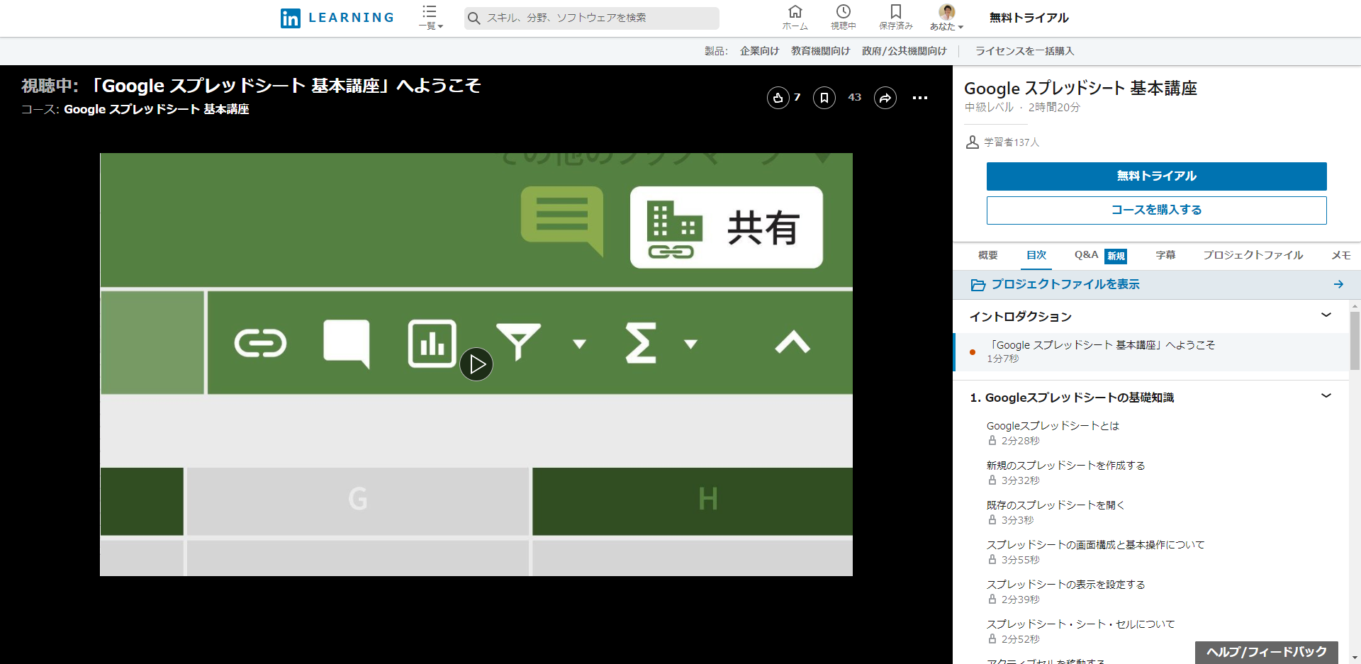
Task: Open 企業向け product link
Action: click(x=759, y=51)
